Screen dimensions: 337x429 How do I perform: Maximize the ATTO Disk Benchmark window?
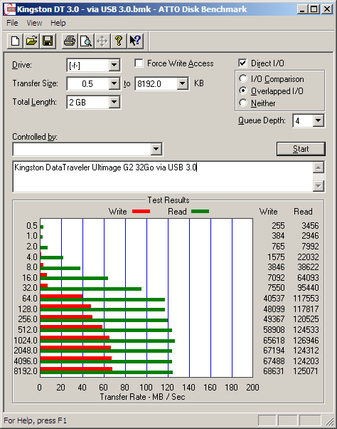pos(314,9)
